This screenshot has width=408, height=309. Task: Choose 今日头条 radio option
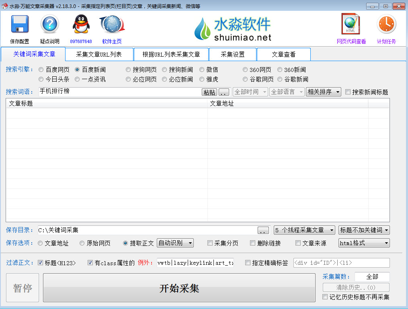click(41, 79)
